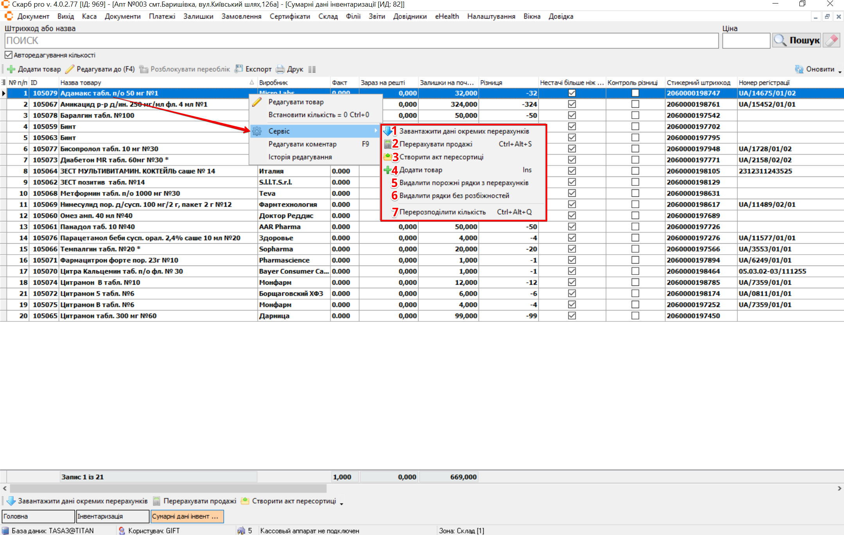Click the printer Друк icon

tap(280, 69)
